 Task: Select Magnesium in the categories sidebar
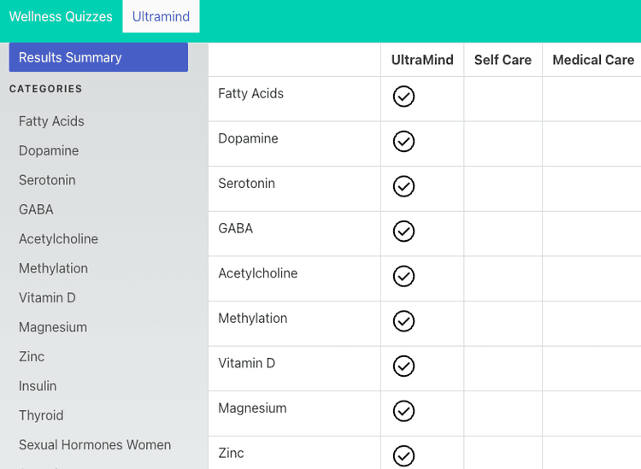tap(53, 327)
